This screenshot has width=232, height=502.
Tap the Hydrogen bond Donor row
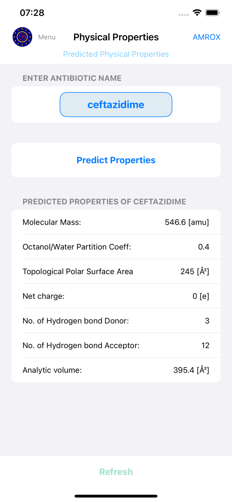[x=116, y=321]
